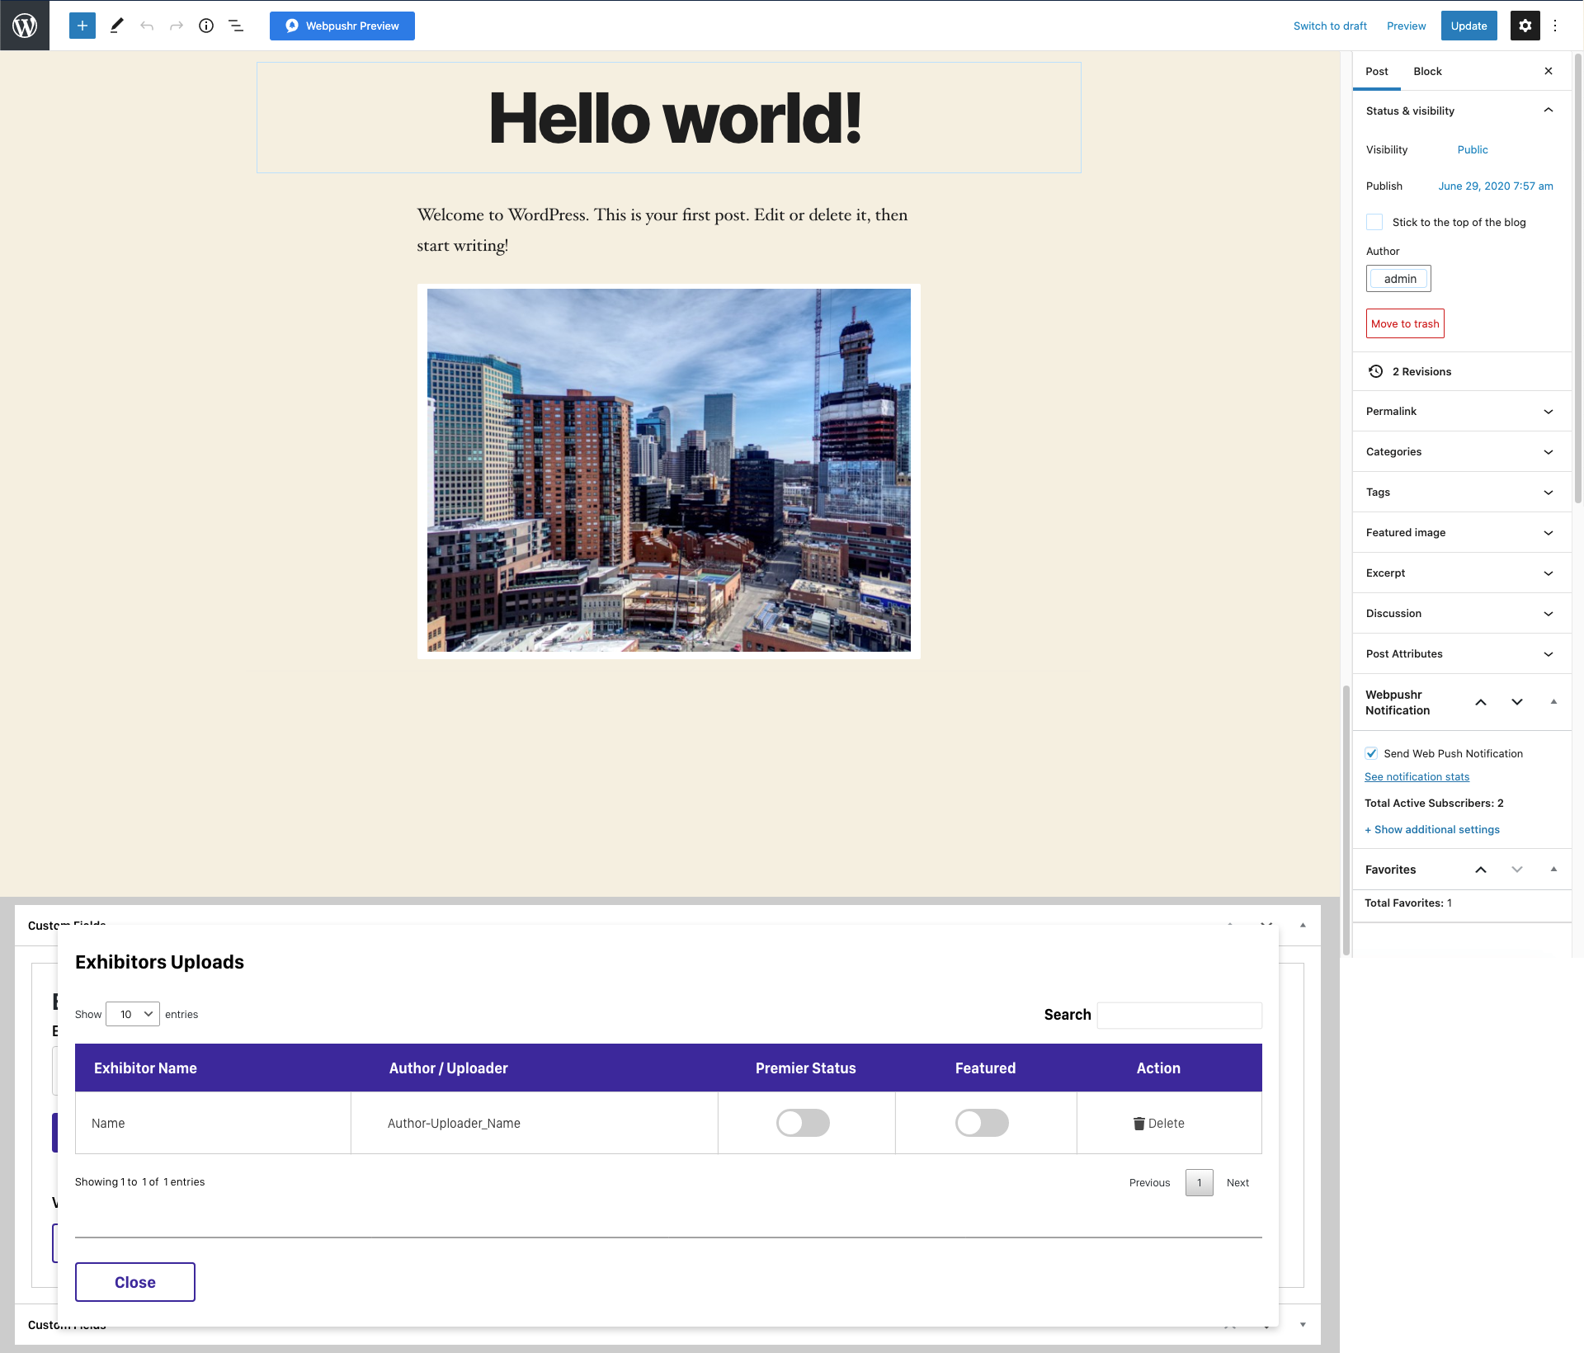Click the WordPress logo icon
The height and width of the screenshot is (1353, 1584).
pyautogui.click(x=25, y=26)
